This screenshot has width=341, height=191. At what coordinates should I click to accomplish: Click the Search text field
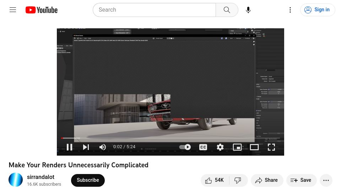click(x=154, y=10)
